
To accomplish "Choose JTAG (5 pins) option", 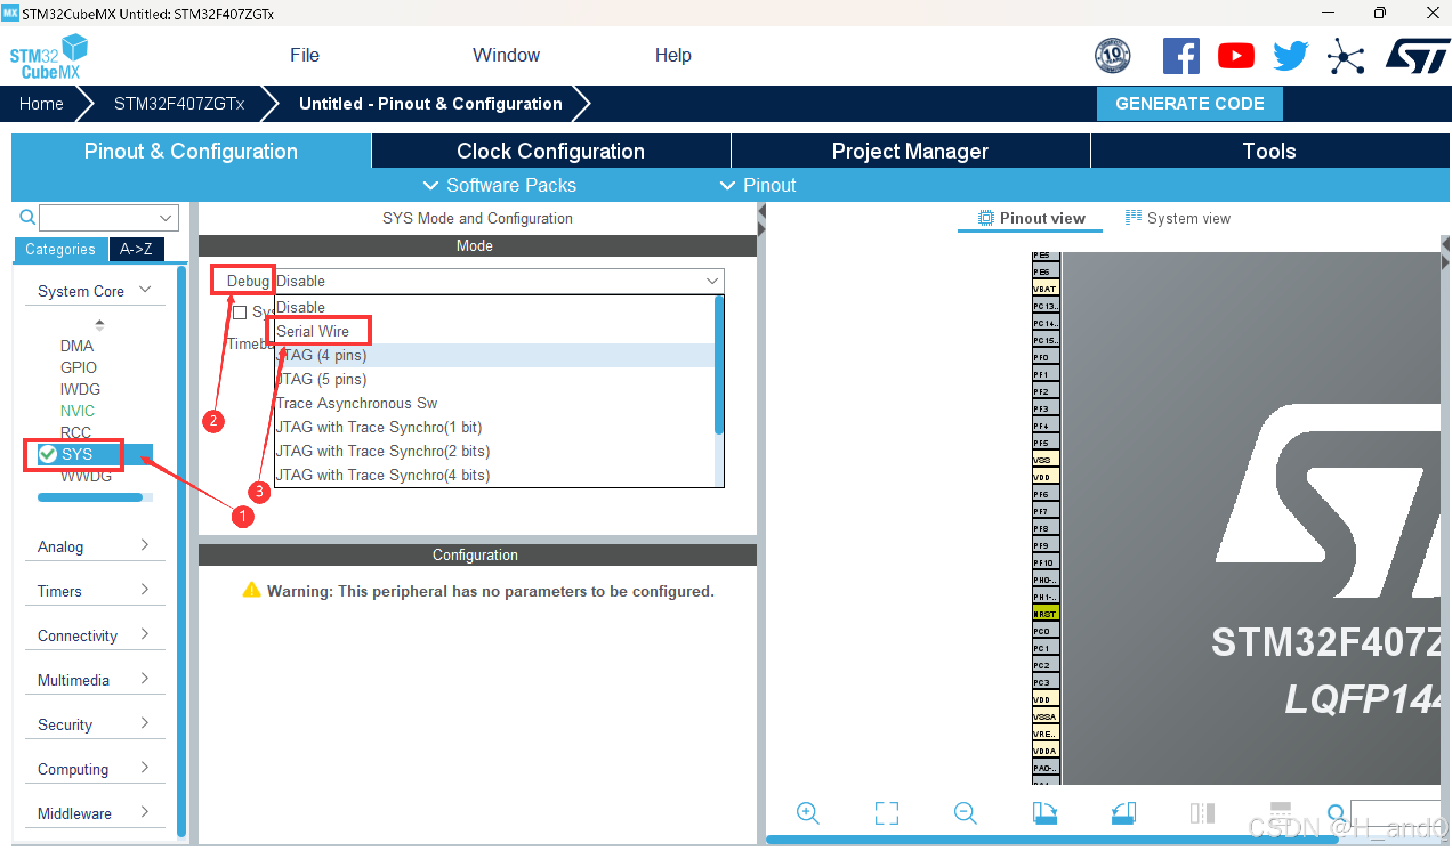I will click(494, 379).
